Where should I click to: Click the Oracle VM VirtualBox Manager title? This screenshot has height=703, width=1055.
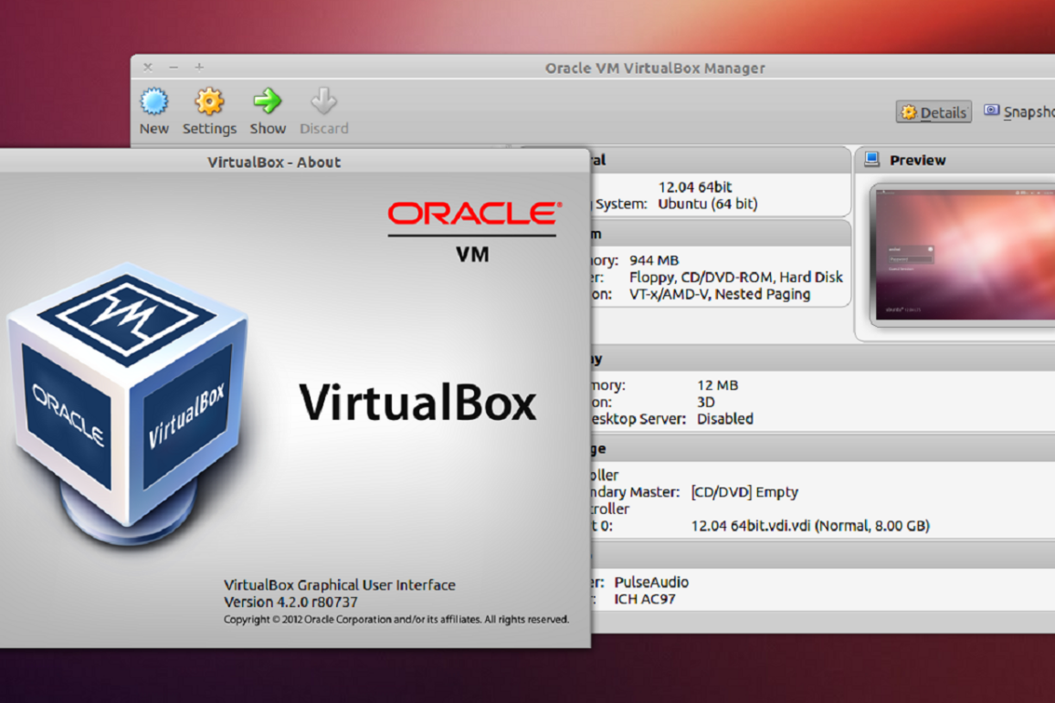655,68
